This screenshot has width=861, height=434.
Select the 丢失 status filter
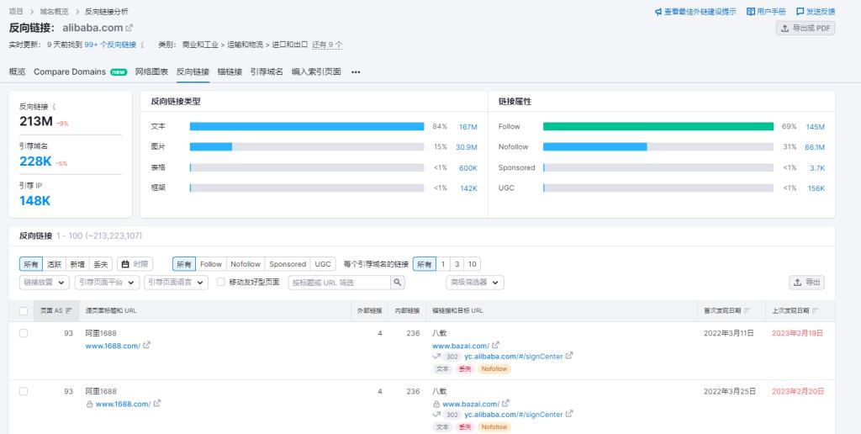click(x=101, y=264)
